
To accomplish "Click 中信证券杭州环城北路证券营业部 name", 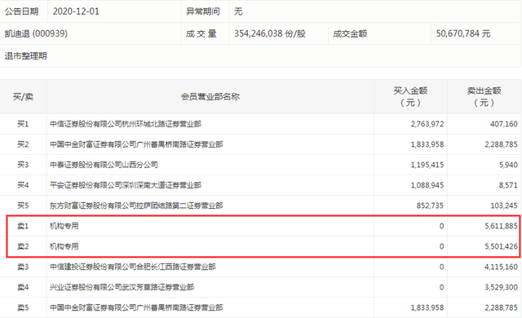I will click(126, 124).
